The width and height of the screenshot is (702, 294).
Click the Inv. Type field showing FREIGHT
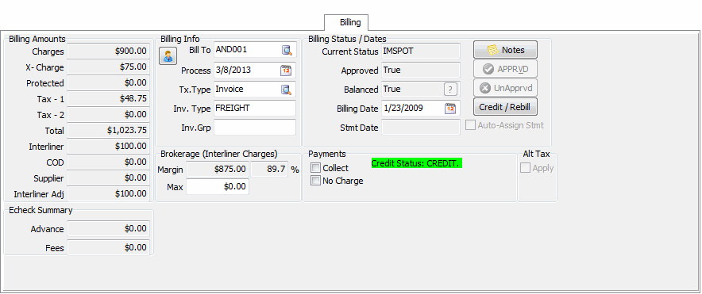pos(255,108)
